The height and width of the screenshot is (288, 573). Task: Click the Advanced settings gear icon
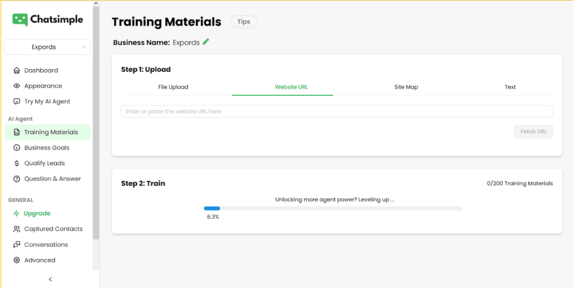[16, 260]
